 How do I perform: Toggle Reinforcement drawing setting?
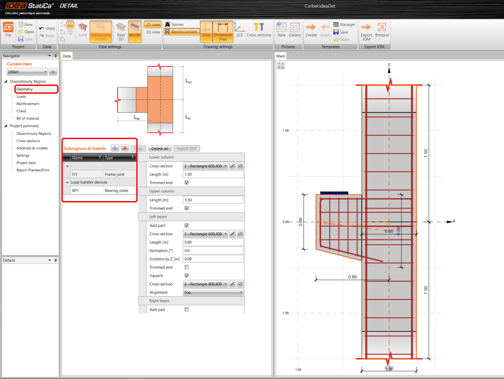(182, 32)
